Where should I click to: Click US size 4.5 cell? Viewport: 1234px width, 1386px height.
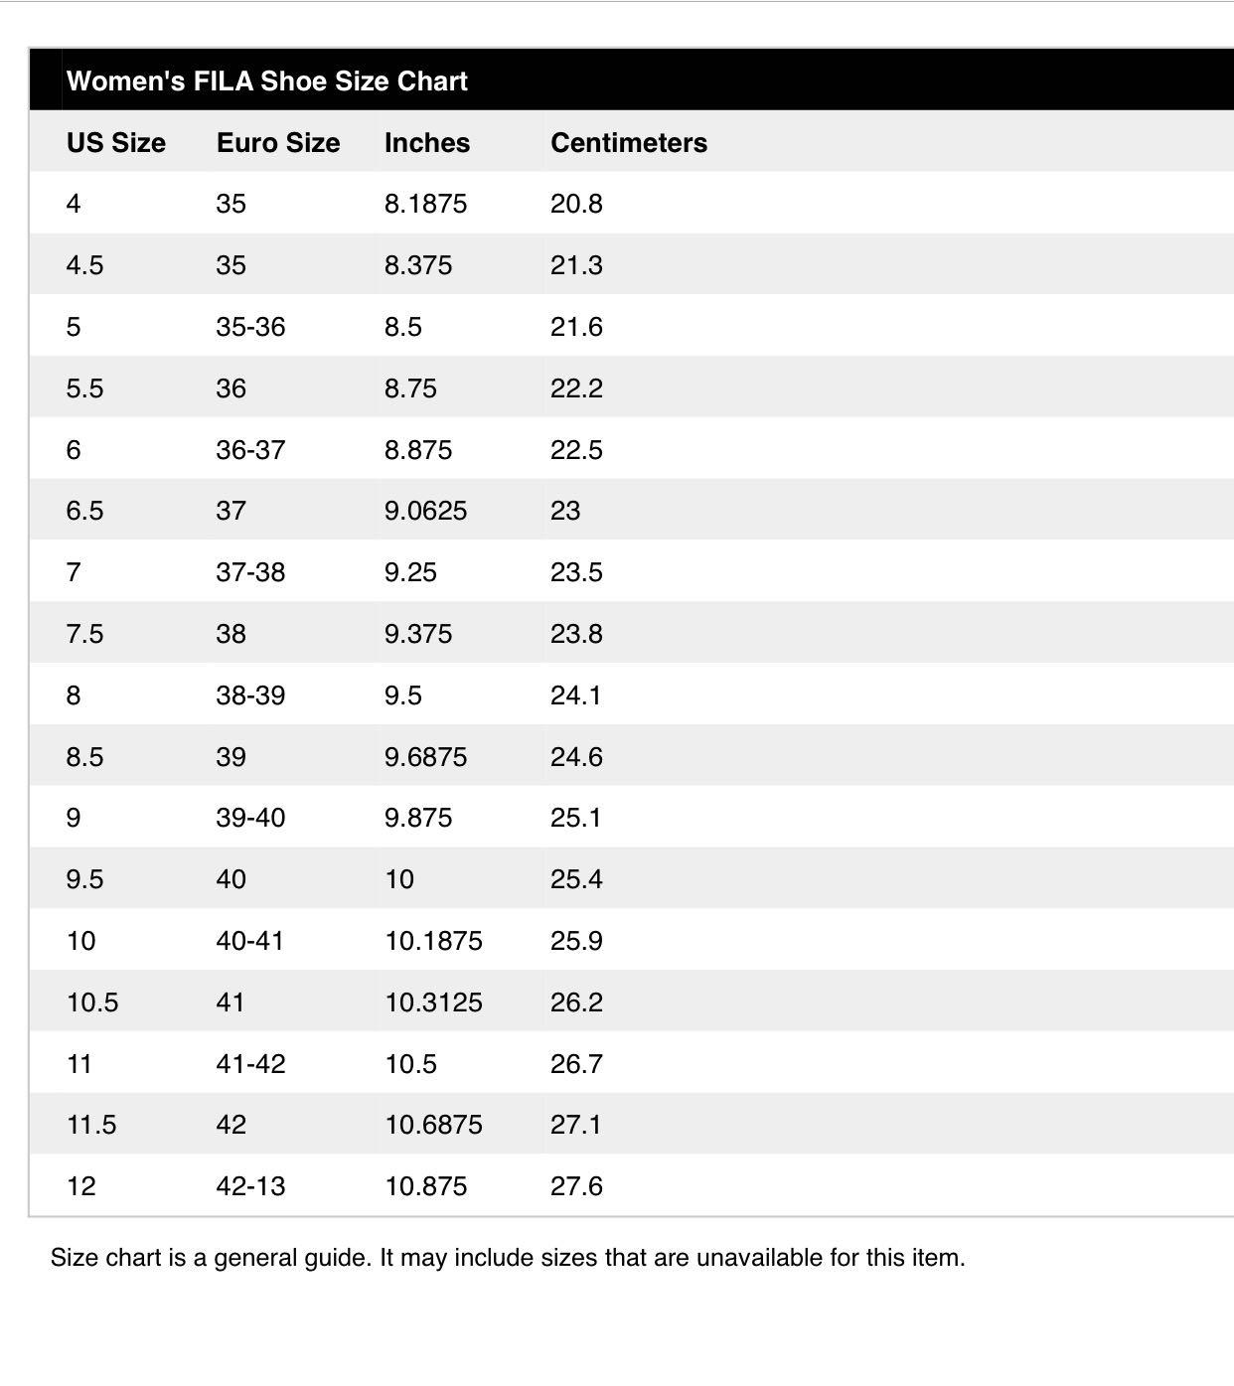[84, 265]
